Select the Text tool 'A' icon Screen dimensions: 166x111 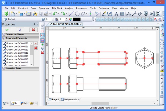click(116, 14)
